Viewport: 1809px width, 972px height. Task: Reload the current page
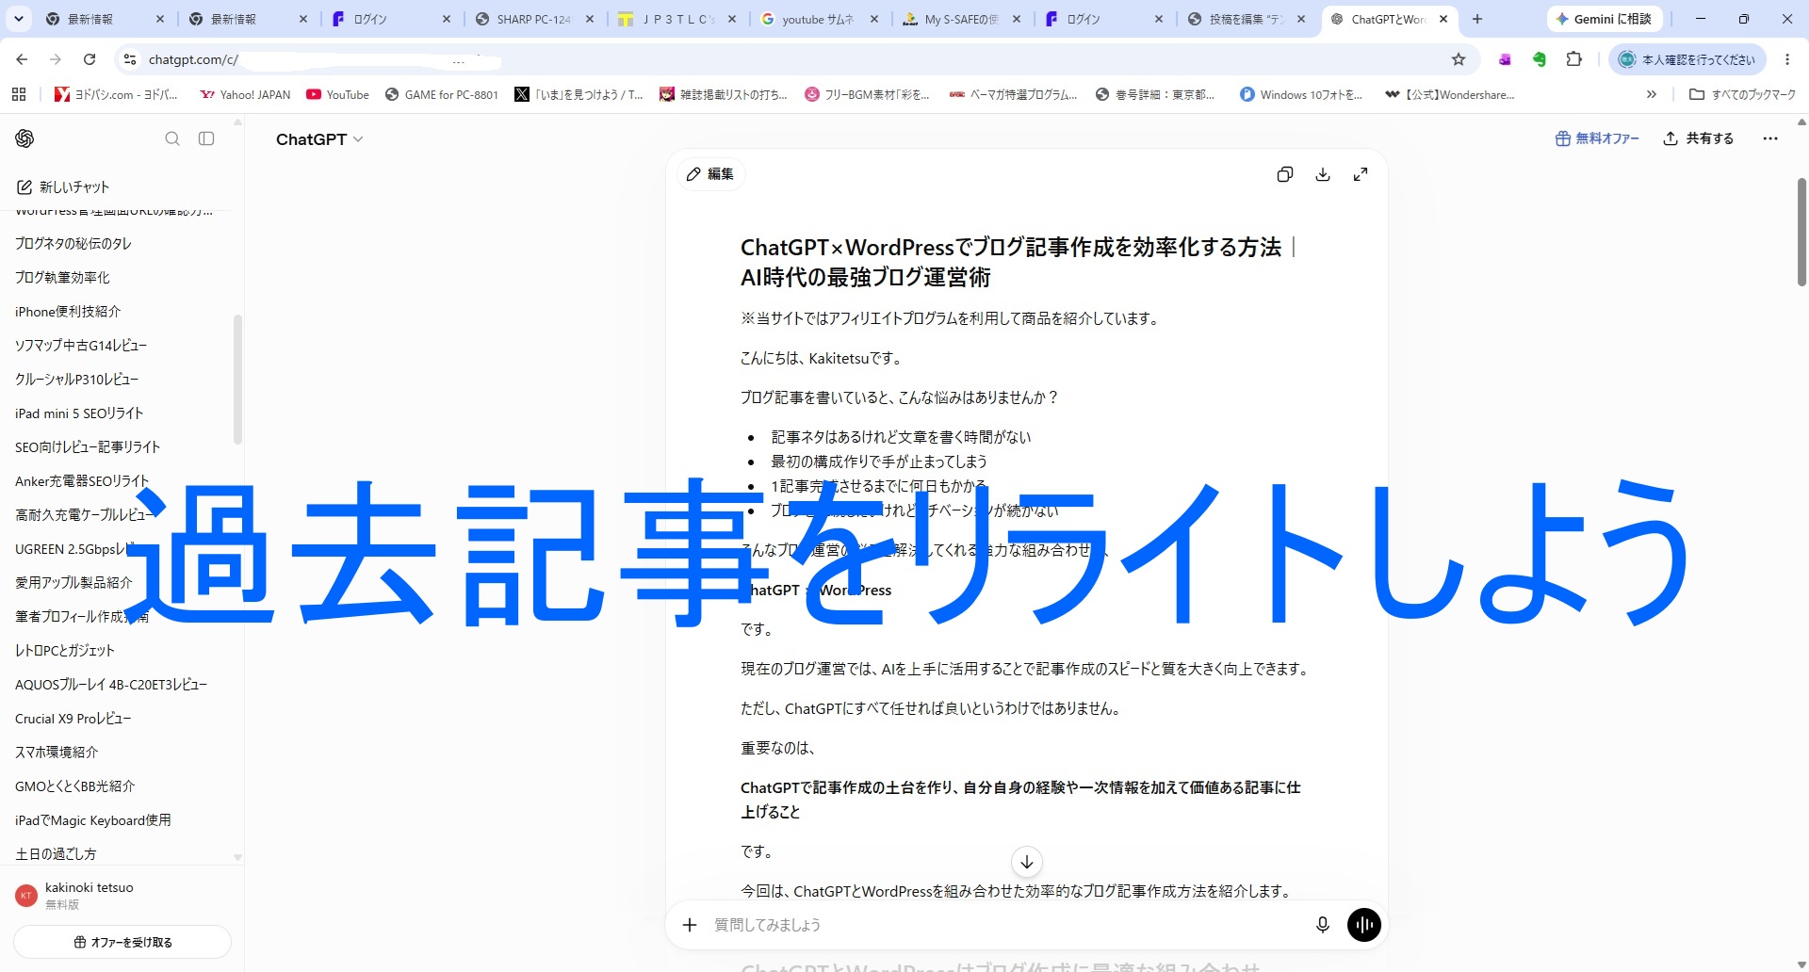[90, 59]
